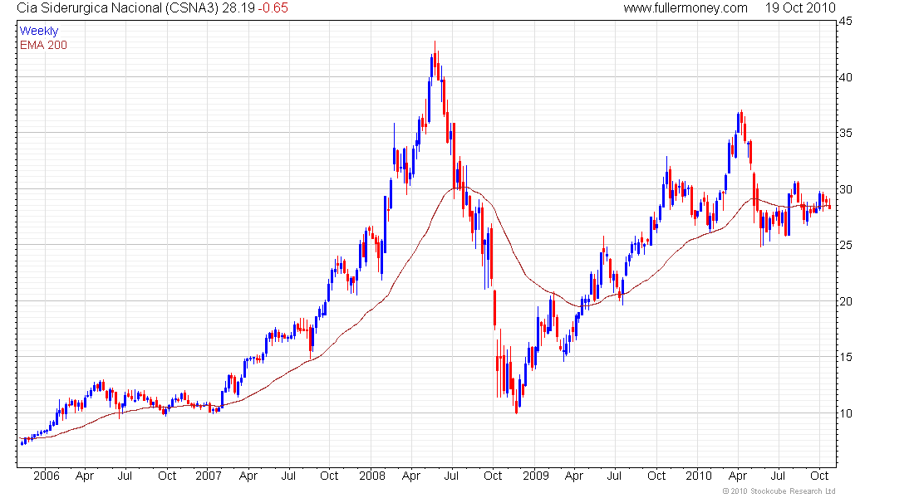This screenshot has height=498, width=914.
Task: Click the chart title 'Cia Siderurgica Nacional (CSNA3)'
Action: [x=118, y=8]
